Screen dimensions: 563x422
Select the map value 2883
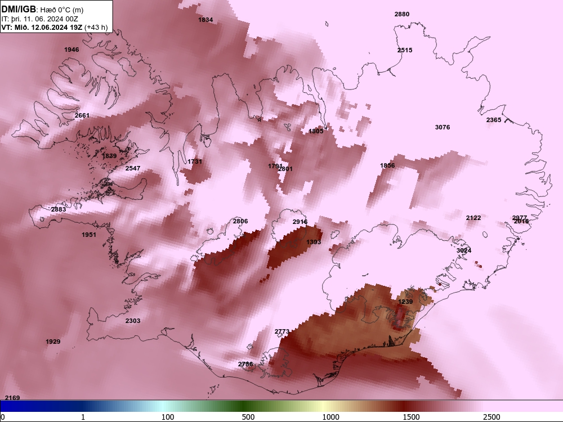(x=59, y=209)
